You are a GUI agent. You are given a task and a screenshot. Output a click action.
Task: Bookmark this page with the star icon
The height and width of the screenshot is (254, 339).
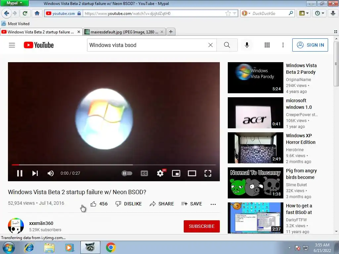[228, 13]
